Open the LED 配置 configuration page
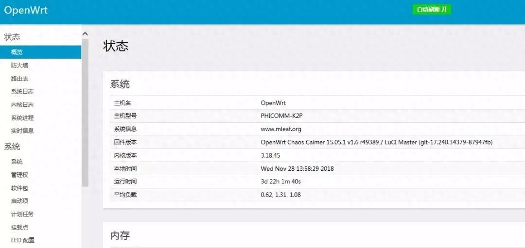 22,240
